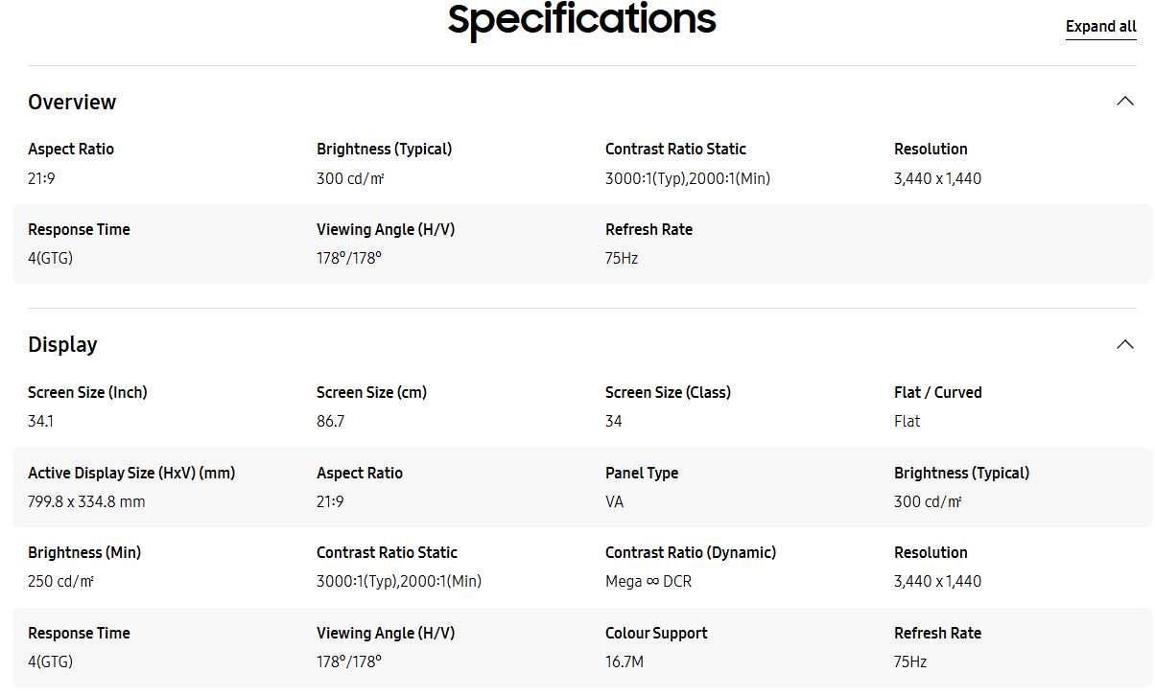Click the Brightness (Min) label
The height and width of the screenshot is (696, 1155).
click(x=84, y=552)
